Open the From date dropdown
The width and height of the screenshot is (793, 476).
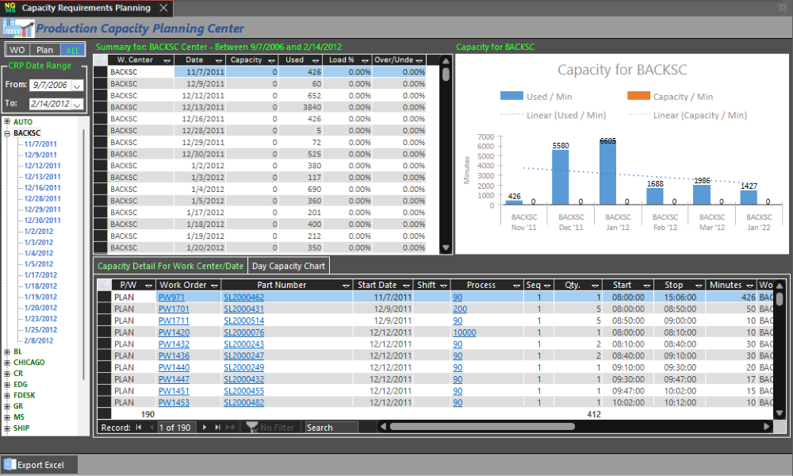(x=77, y=85)
